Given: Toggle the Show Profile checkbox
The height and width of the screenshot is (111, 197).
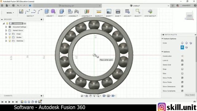Looking at the screenshot, I should coord(182,78).
